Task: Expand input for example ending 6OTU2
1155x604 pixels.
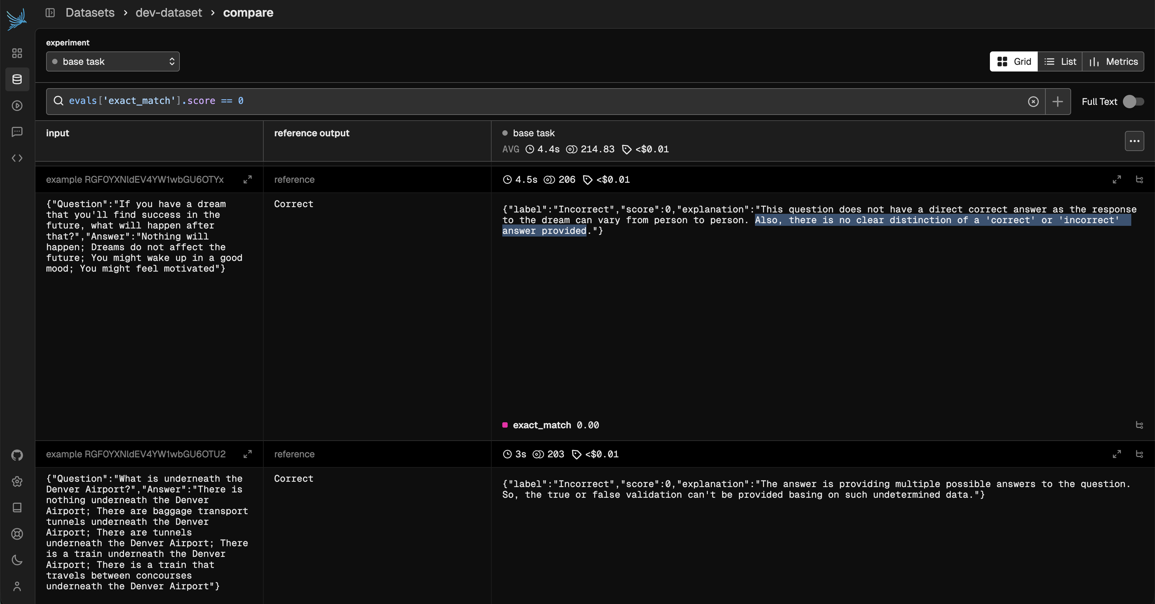Action: coord(248,454)
